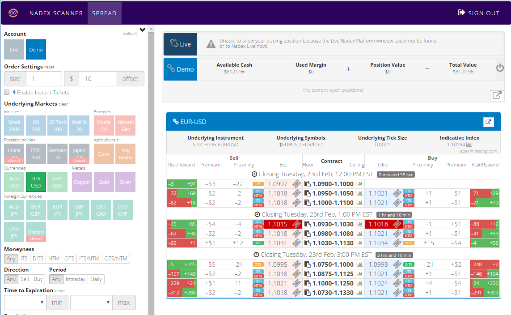Open the min time to expiration dropdown
Screen dimensions: 511x315
25,302
